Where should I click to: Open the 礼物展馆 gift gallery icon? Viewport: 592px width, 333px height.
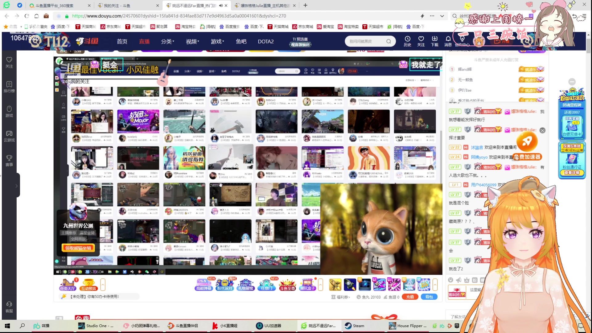pos(245,285)
